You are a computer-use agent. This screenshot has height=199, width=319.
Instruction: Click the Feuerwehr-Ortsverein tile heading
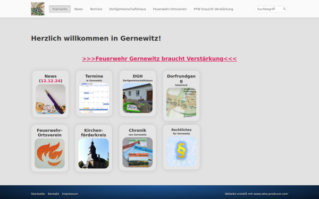point(49,133)
